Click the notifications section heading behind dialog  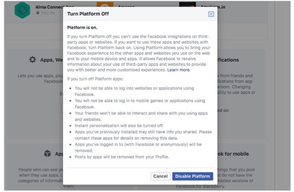(228, 60)
